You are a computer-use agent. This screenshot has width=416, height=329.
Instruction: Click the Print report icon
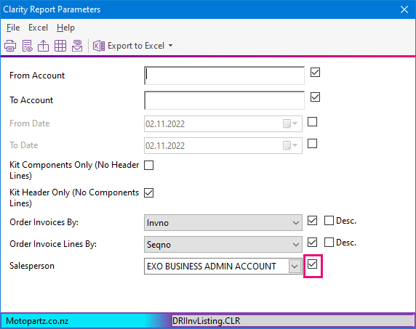[10, 46]
